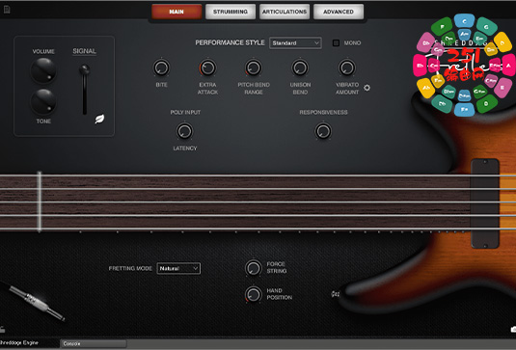This screenshot has width=516, height=350.
Task: Click the SIGNAL heading text
Action: pyautogui.click(x=84, y=51)
